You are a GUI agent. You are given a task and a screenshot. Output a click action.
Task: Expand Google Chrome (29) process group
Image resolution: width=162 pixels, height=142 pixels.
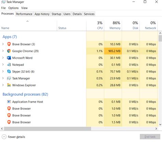coord(3,51)
